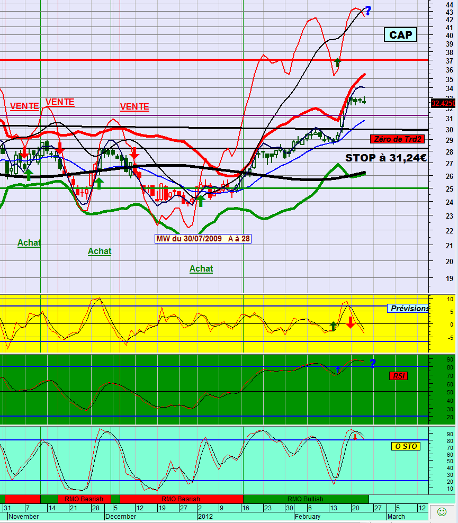This screenshot has width=458, height=523.
Task: Select the red RSI indicator label
Action: (x=398, y=376)
